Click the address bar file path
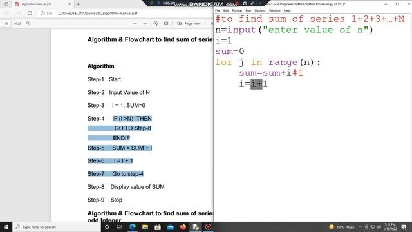Image resolution: width=412 pixels, height=232 pixels. click(x=98, y=13)
